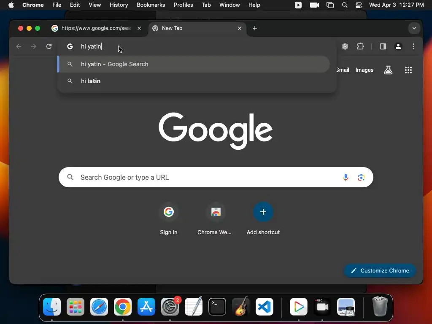This screenshot has width=432, height=324.
Task: Open the Gmail link
Action: (343, 70)
